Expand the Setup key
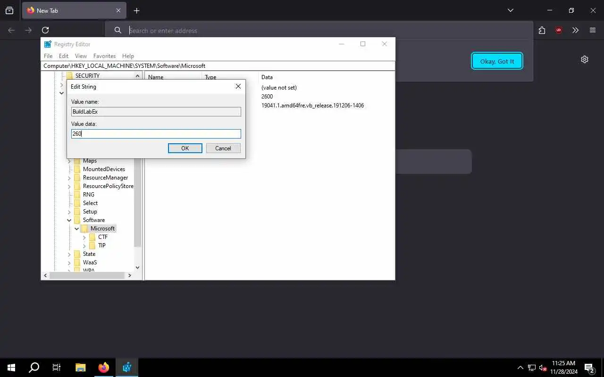The width and height of the screenshot is (604, 377). tap(69, 212)
